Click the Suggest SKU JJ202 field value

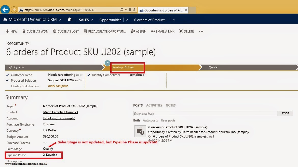(66, 80)
